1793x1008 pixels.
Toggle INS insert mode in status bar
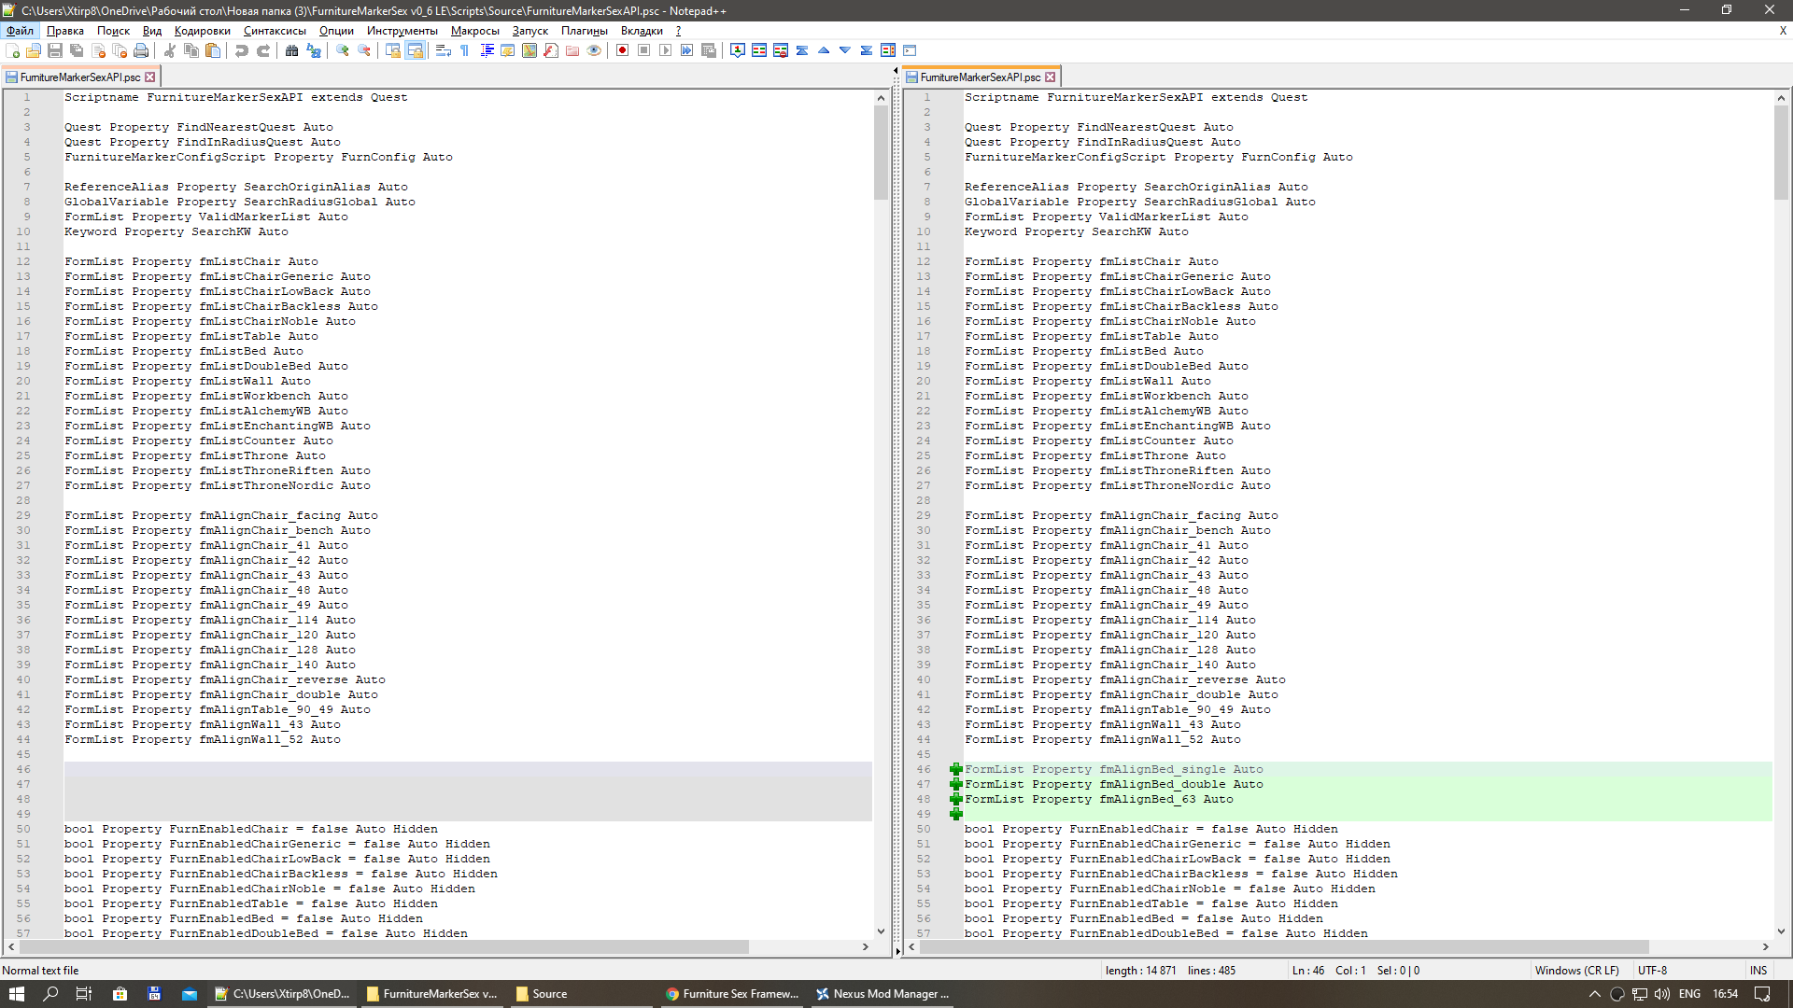pyautogui.click(x=1758, y=971)
